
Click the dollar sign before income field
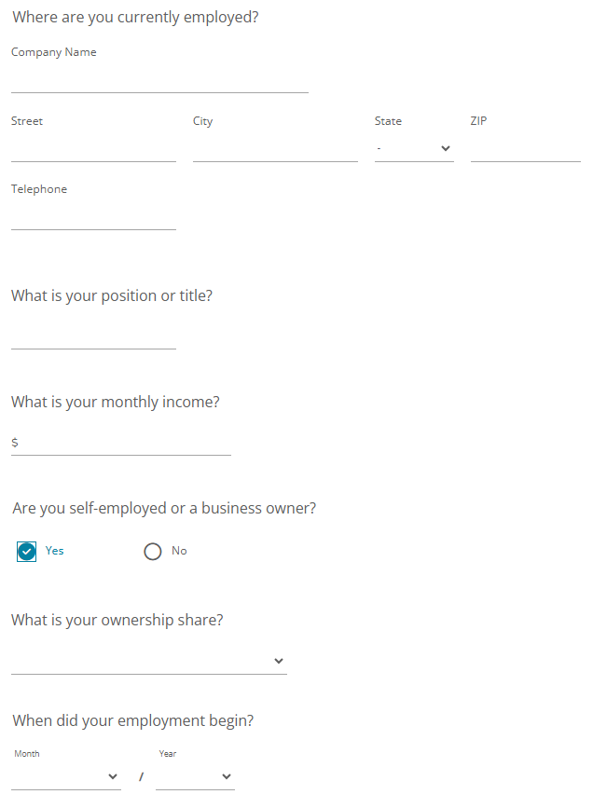[15, 444]
